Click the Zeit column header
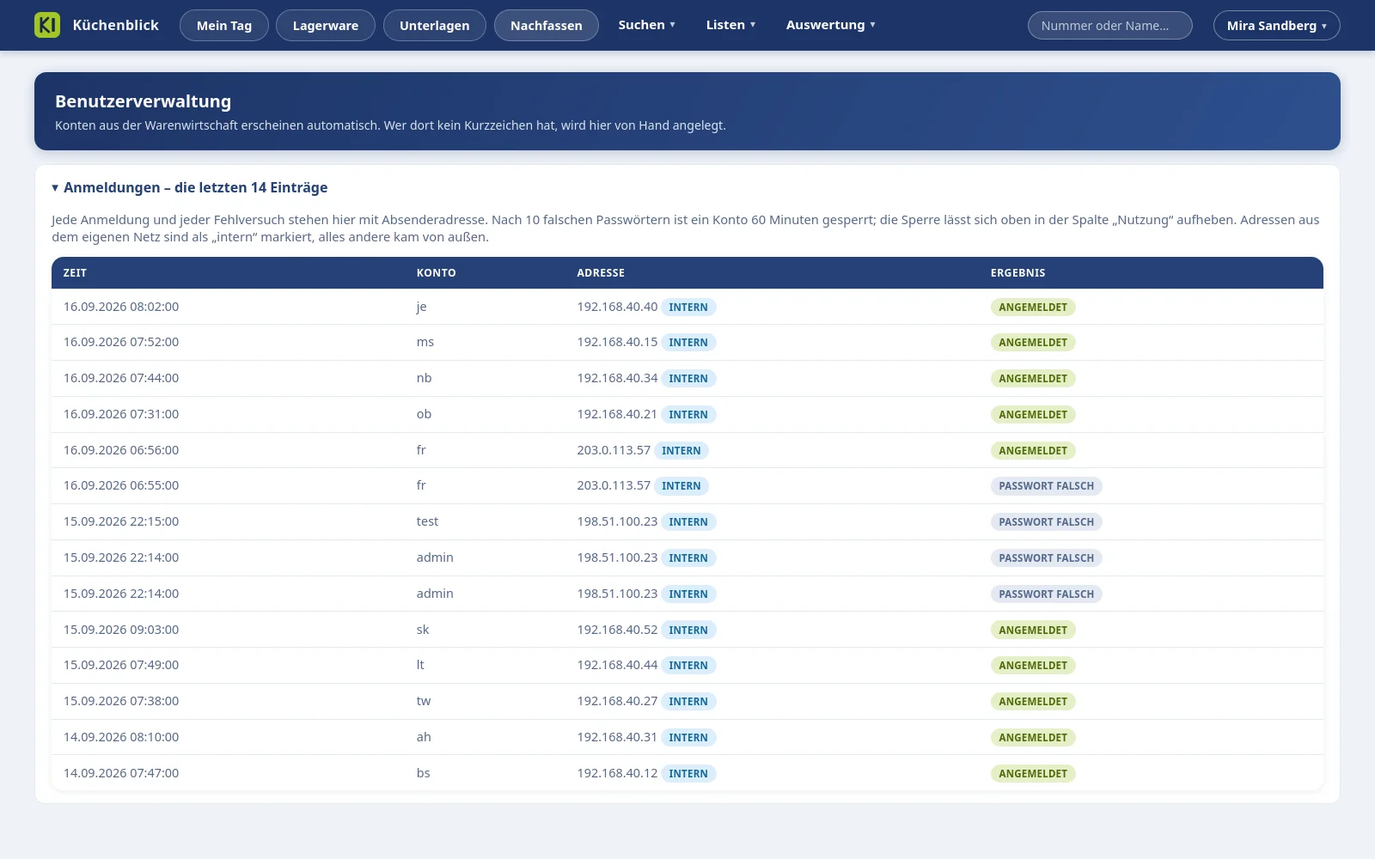Screen dimensions: 1375x859 75,273
